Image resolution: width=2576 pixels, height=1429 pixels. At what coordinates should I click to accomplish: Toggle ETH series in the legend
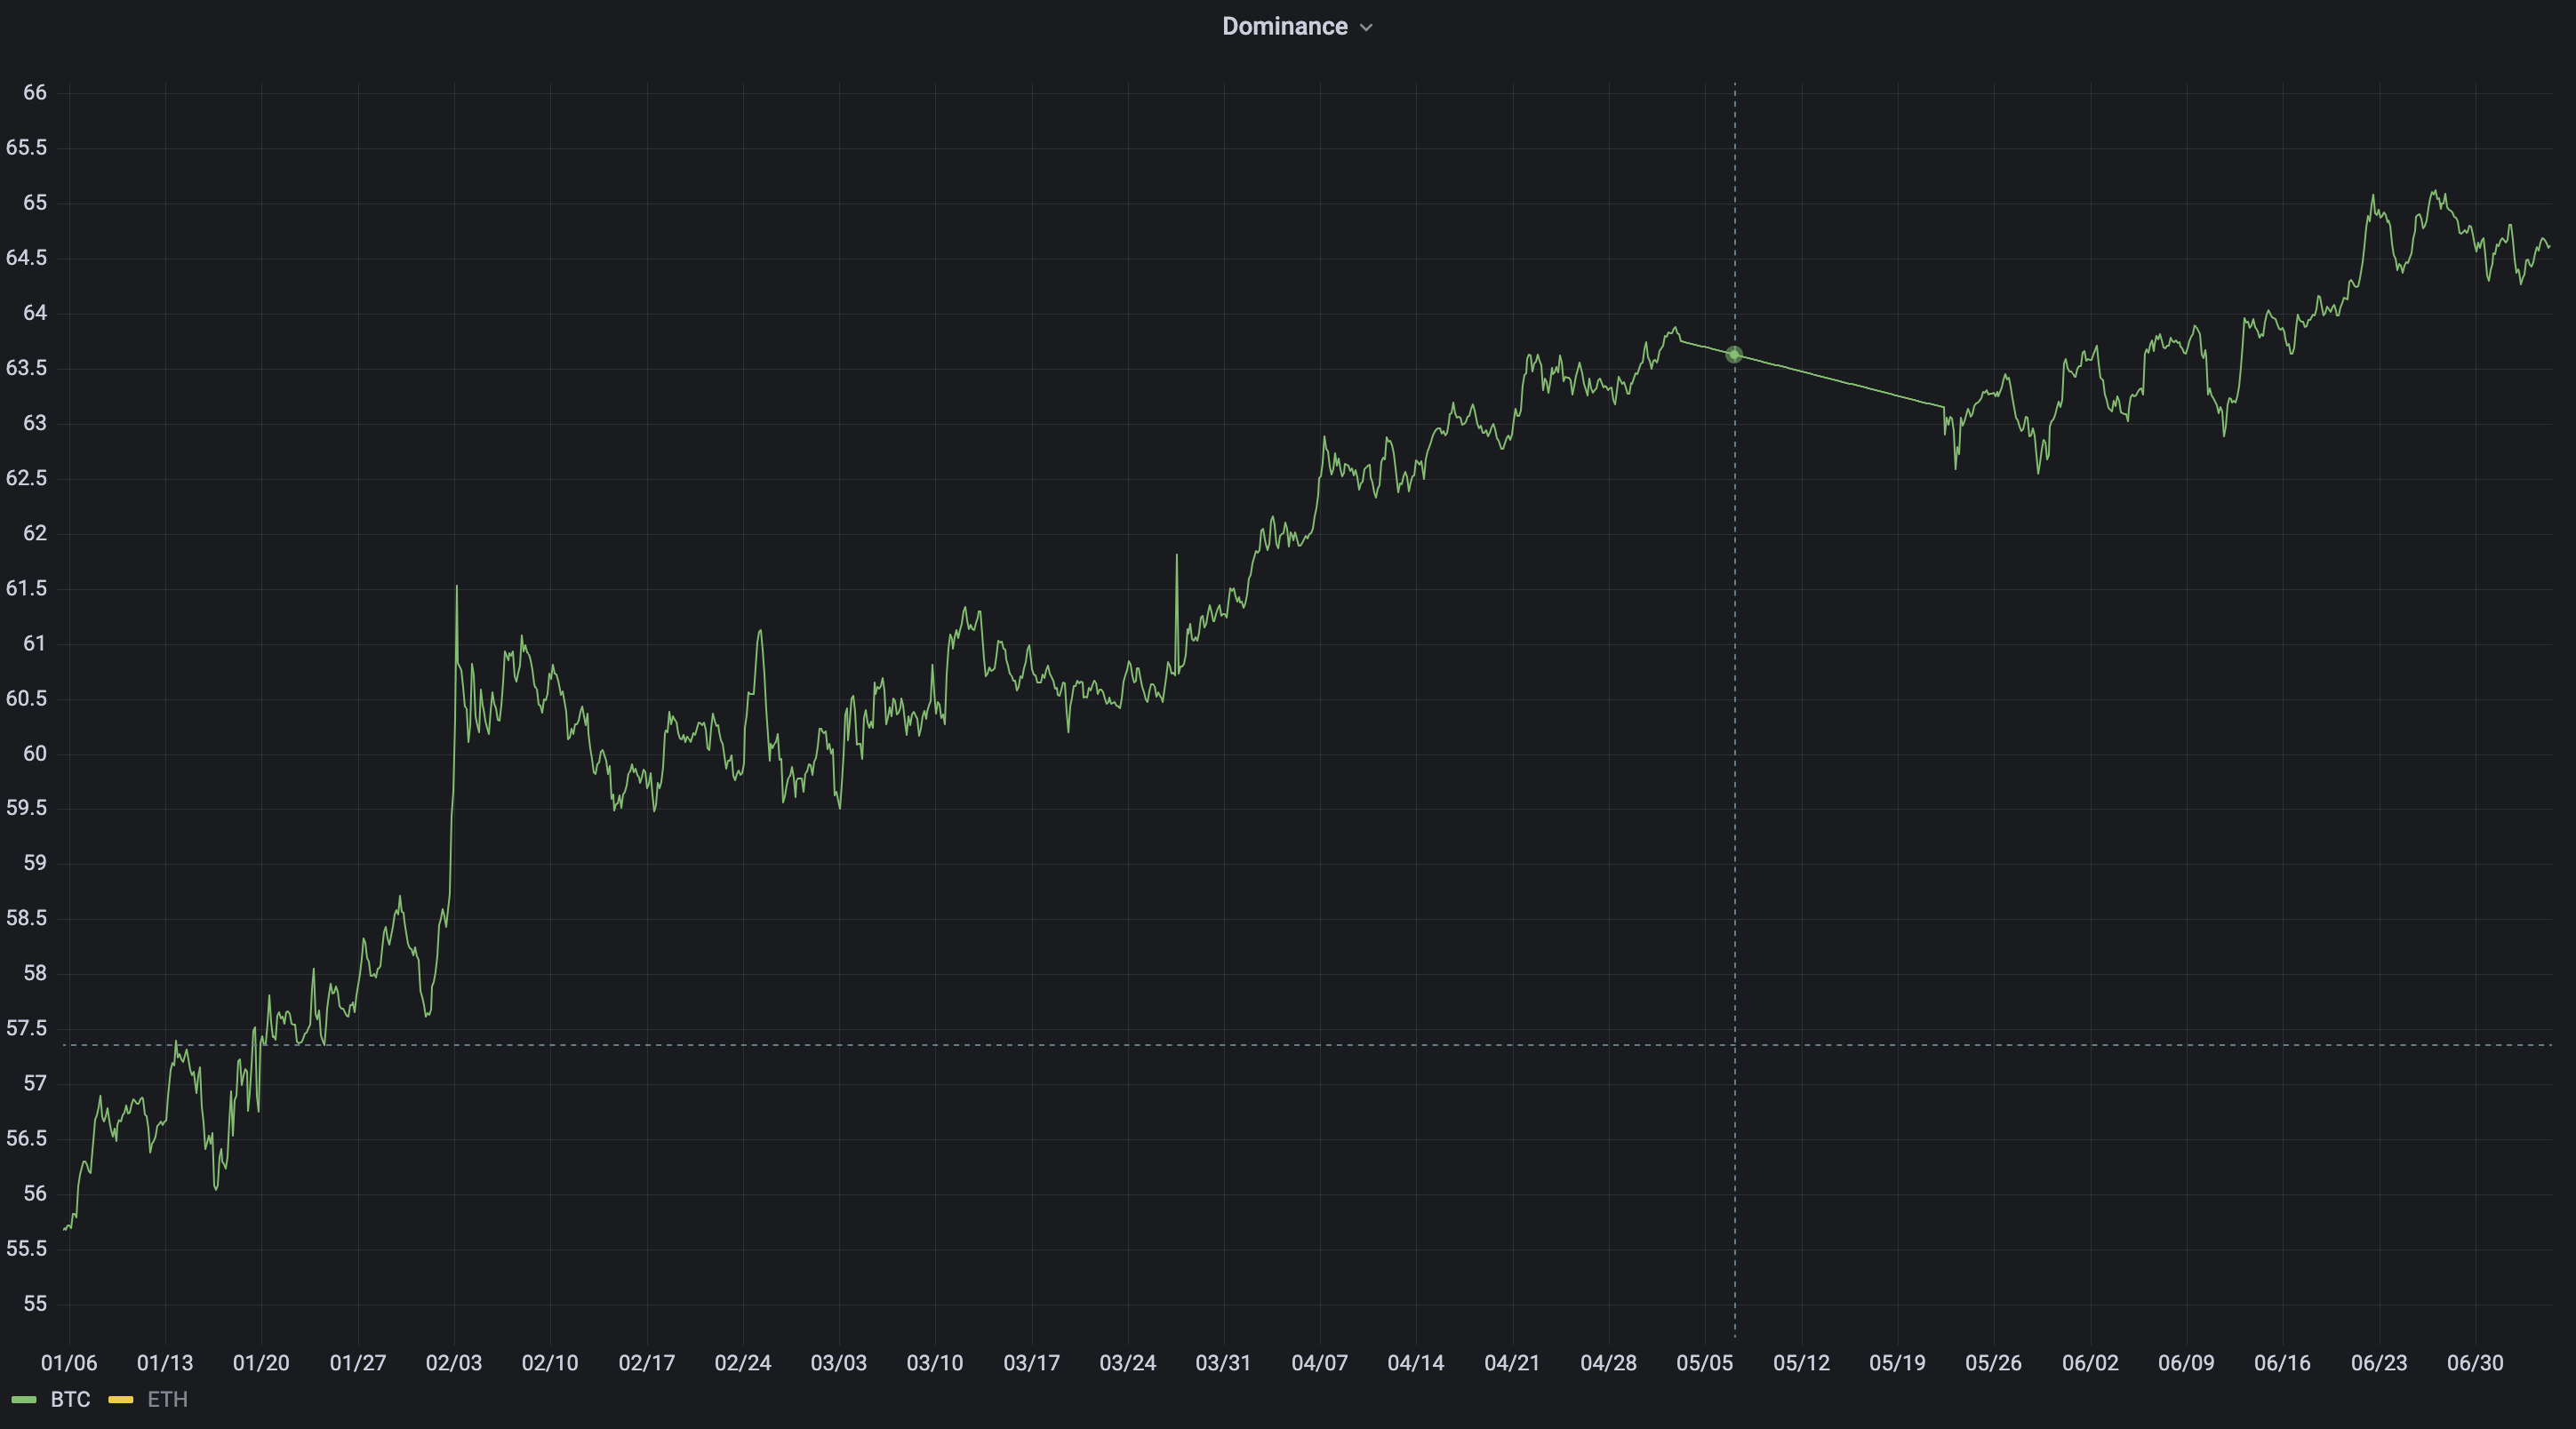coord(167,1400)
